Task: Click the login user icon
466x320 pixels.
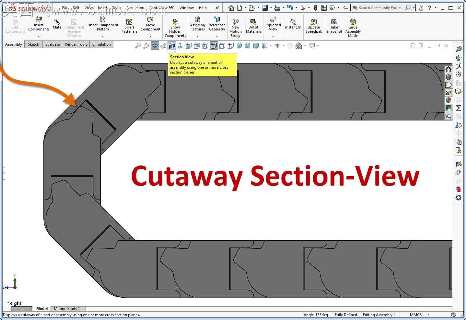Action: (421, 8)
